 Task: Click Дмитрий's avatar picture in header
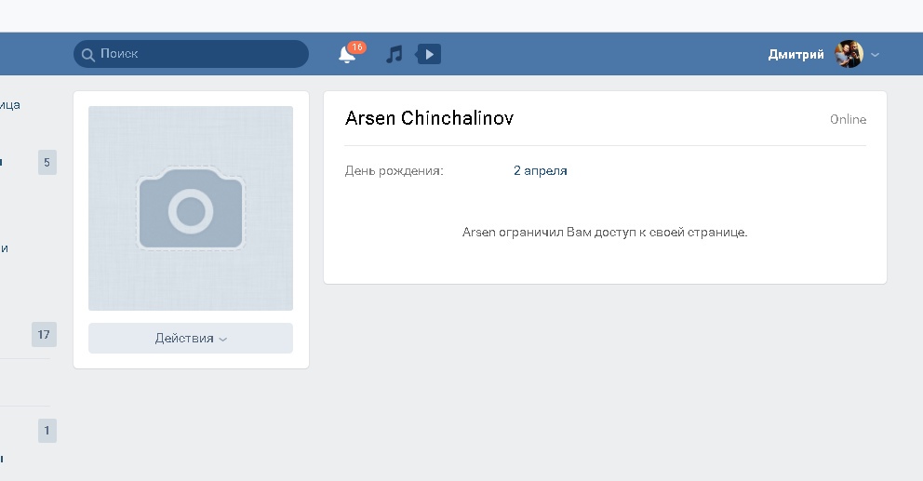click(x=849, y=54)
